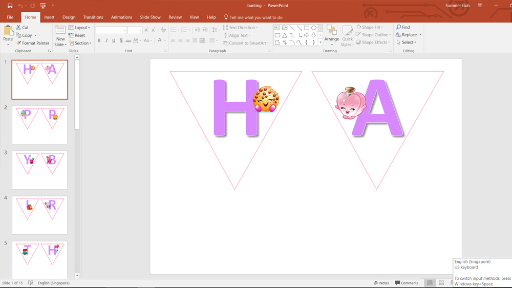Click slide panel scroll down arrow
This screenshot has height=288, width=512.
click(77, 275)
